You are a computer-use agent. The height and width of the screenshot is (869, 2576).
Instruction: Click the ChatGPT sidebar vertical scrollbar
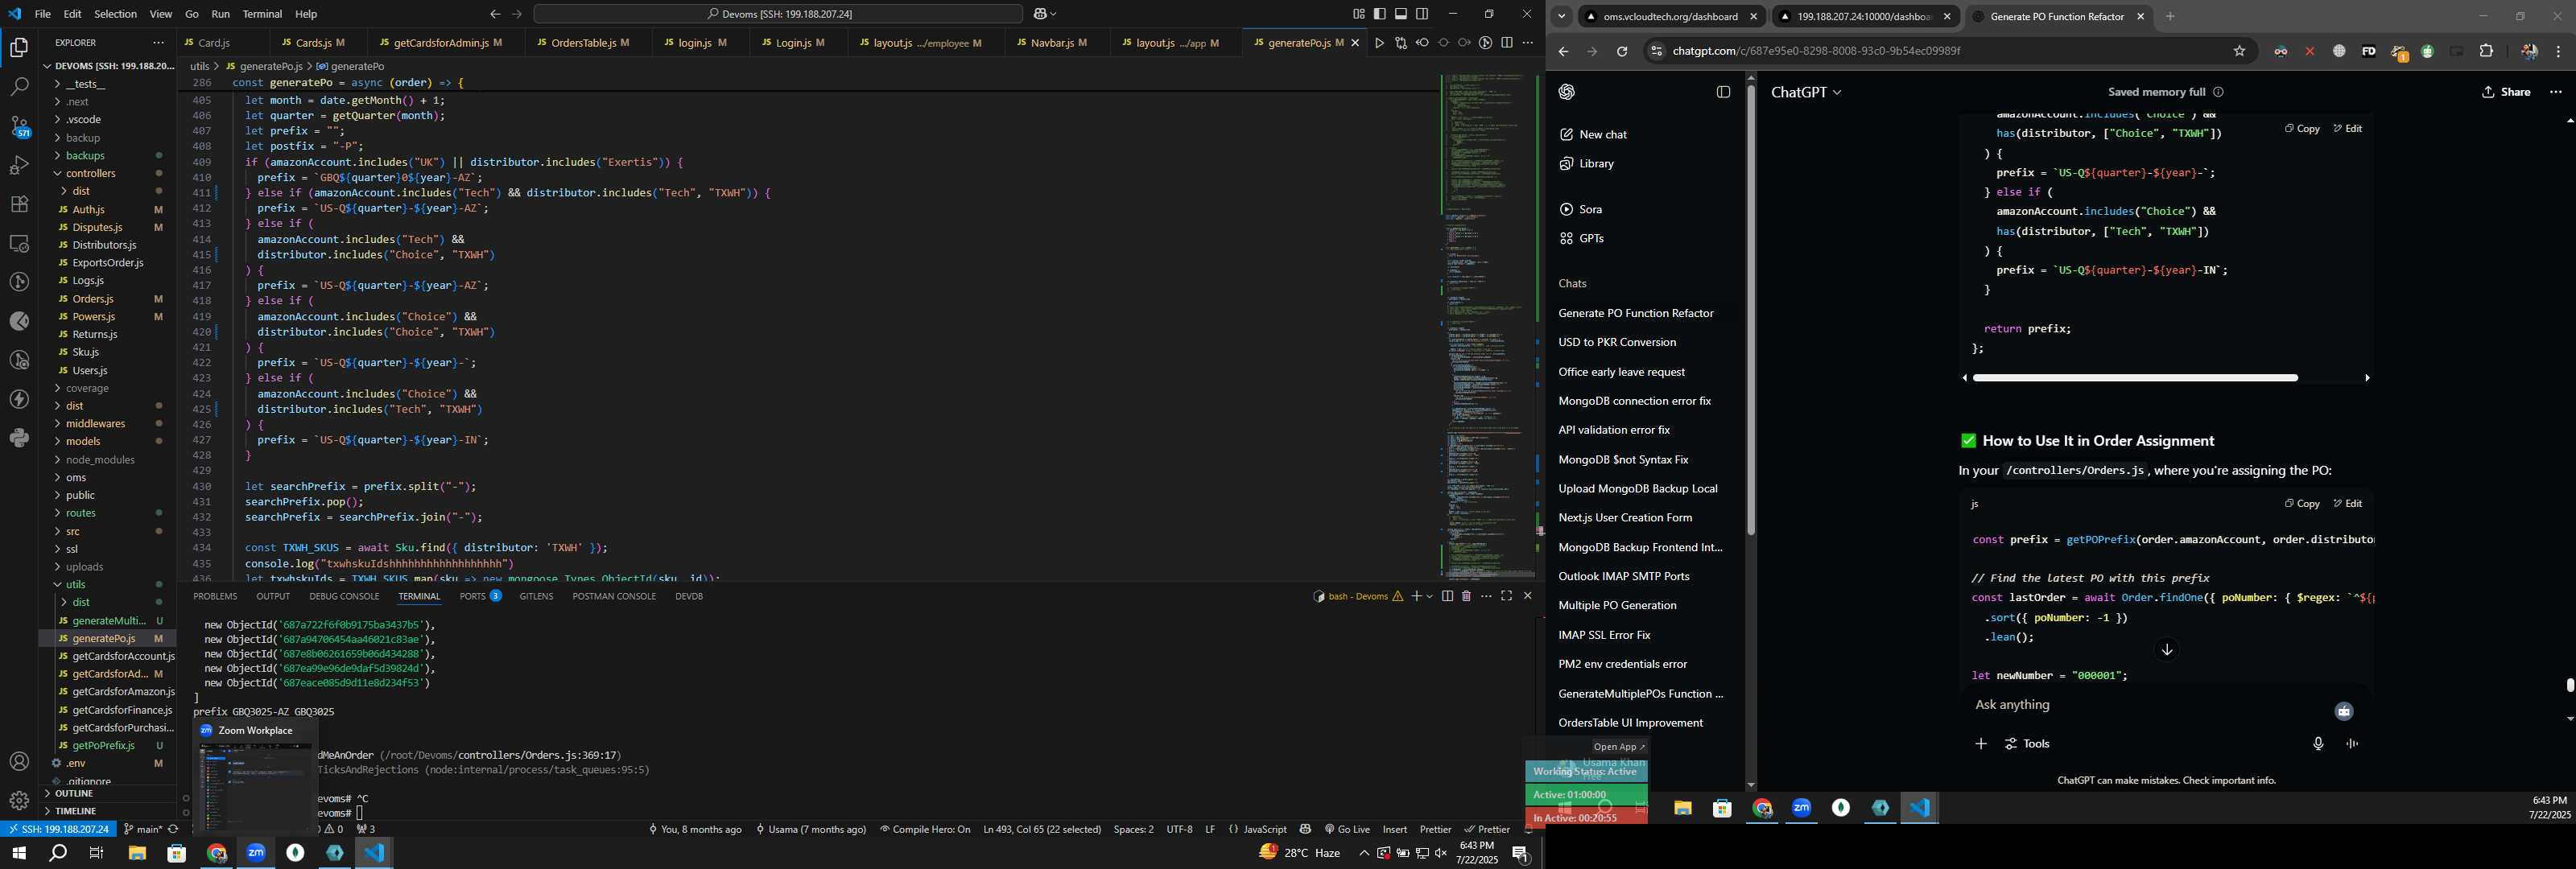point(1751,310)
